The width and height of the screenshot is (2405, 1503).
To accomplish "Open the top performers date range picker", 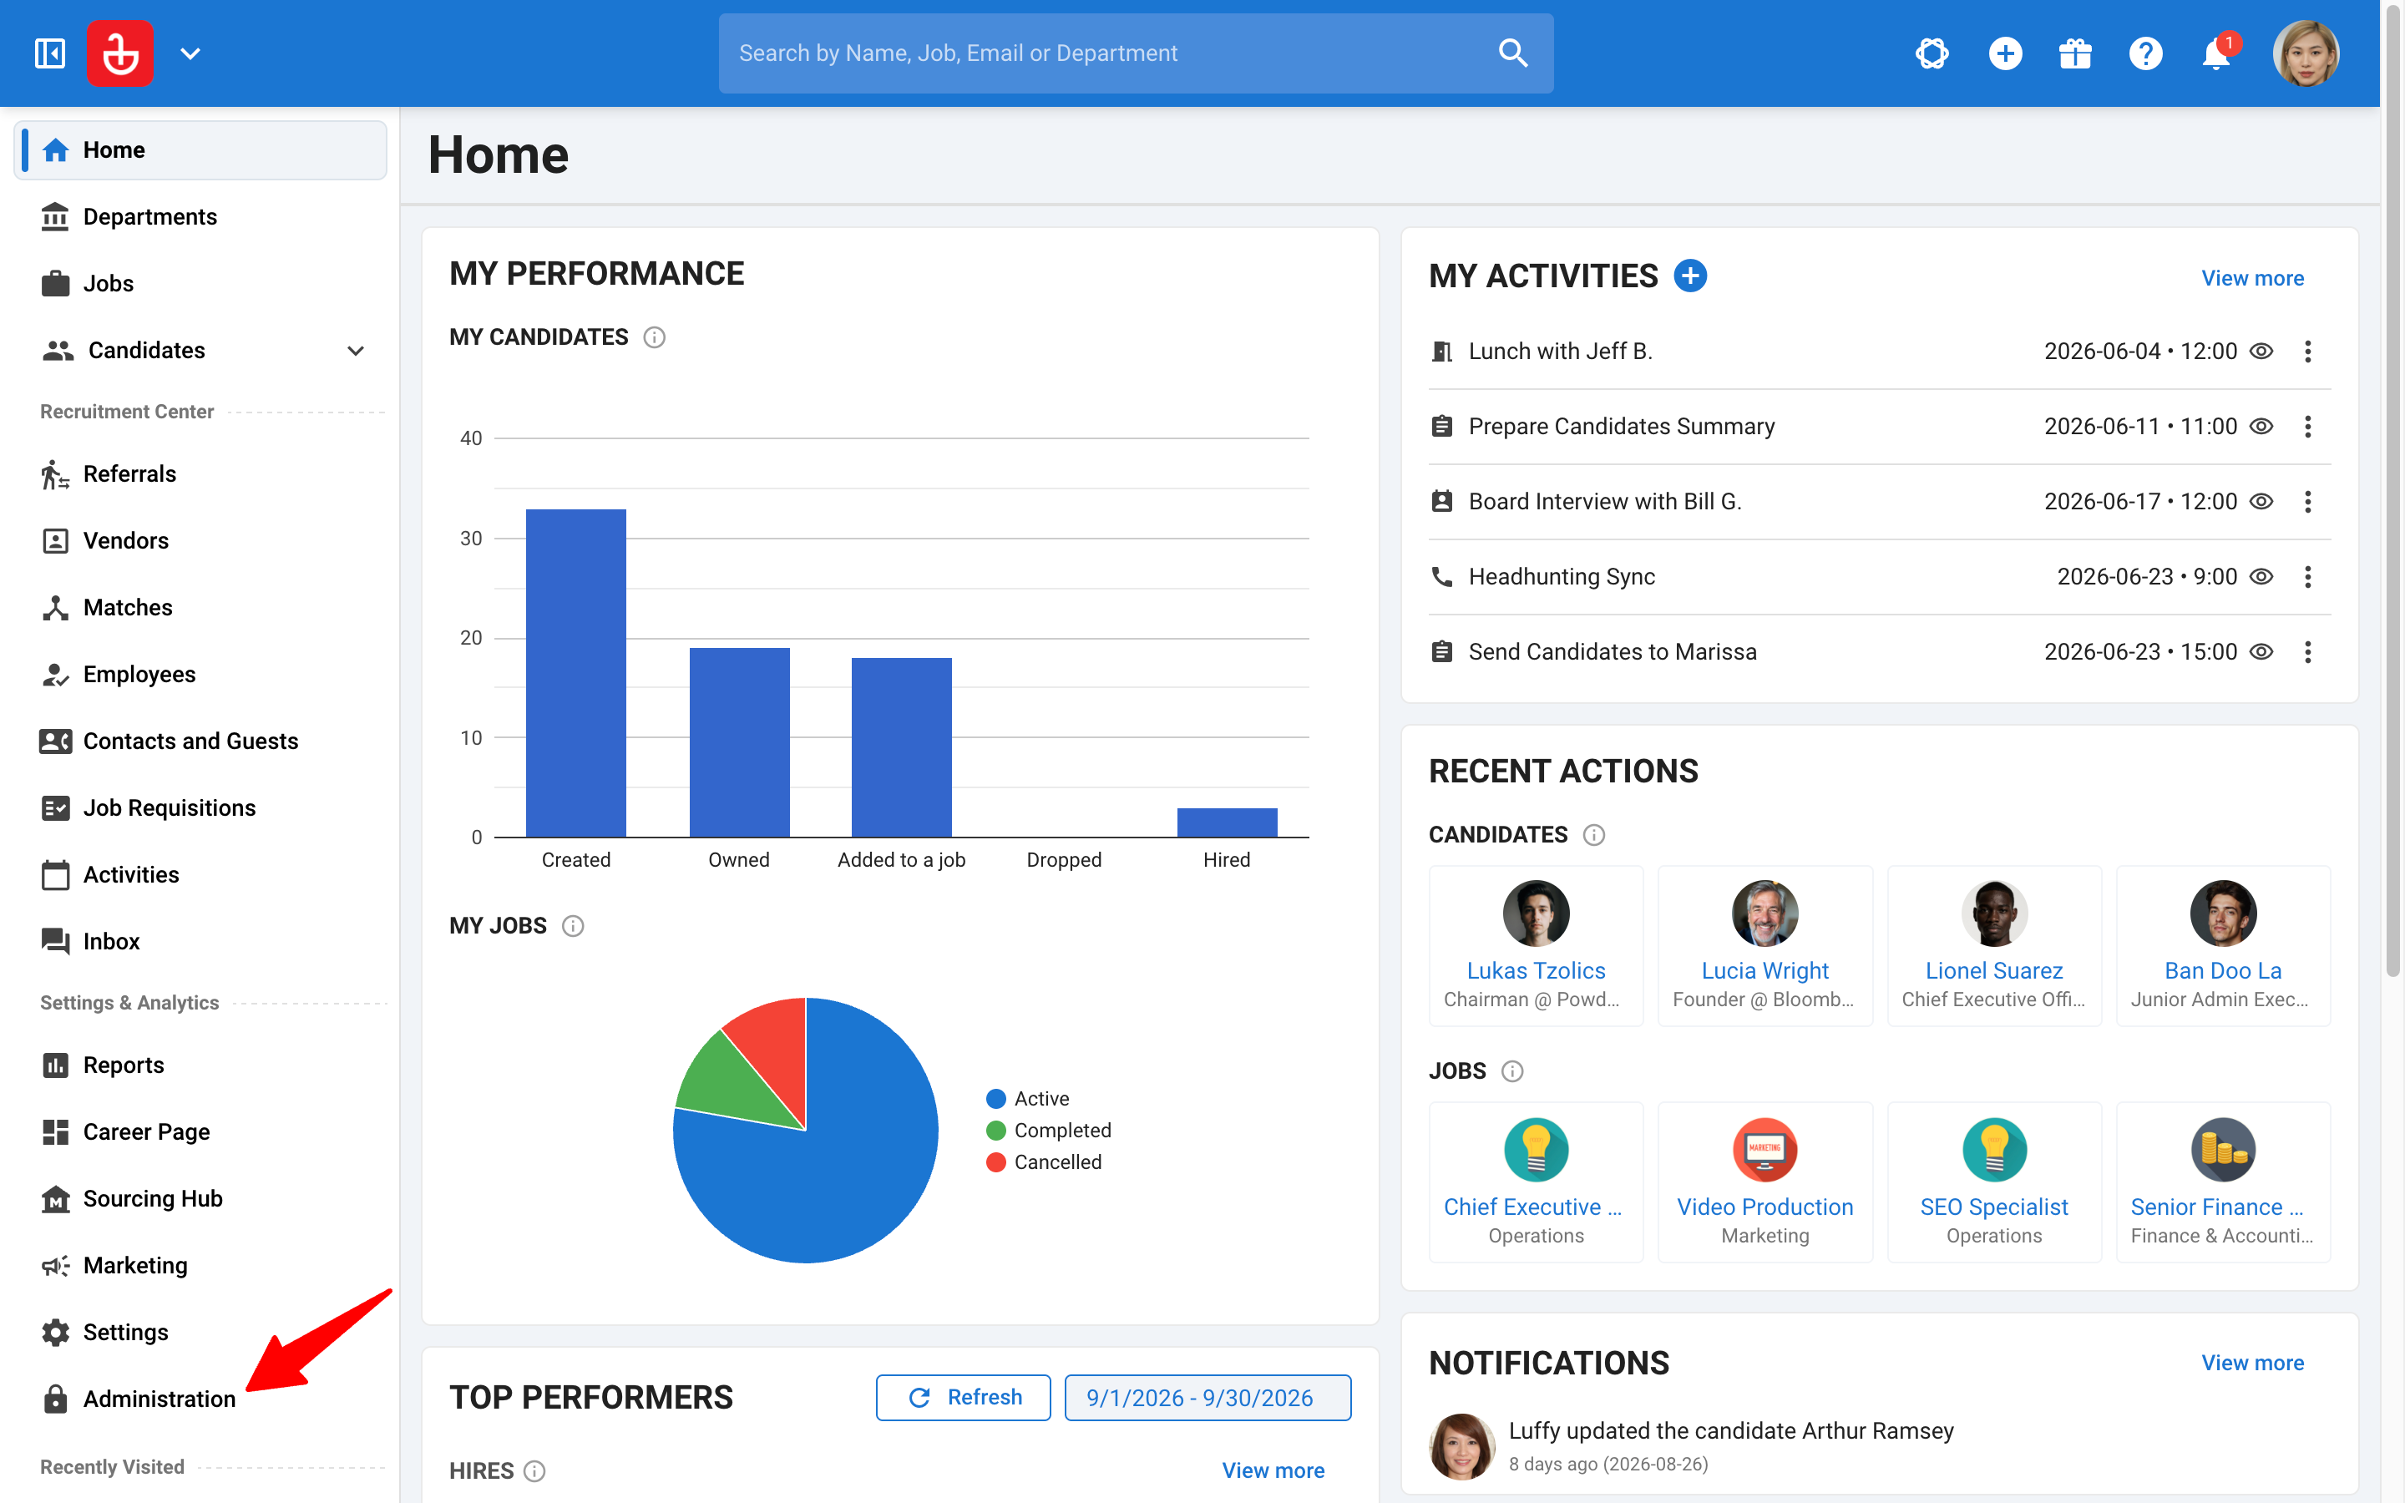I will 1208,1398.
